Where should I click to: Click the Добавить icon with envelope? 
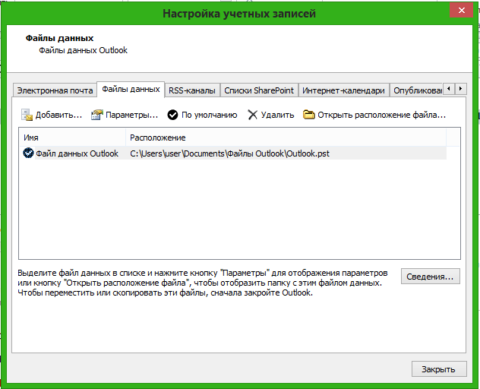(27, 115)
